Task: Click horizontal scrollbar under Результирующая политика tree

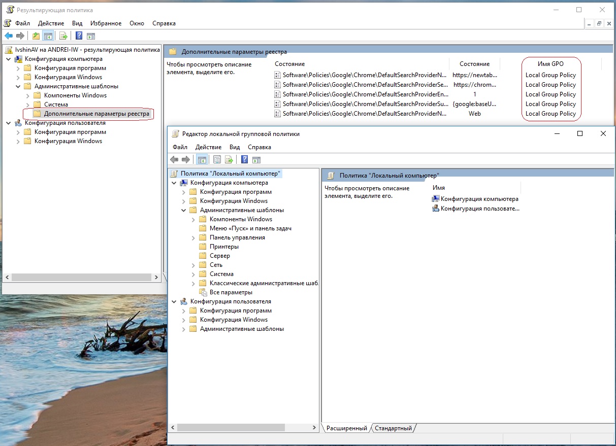Action: pos(82,278)
